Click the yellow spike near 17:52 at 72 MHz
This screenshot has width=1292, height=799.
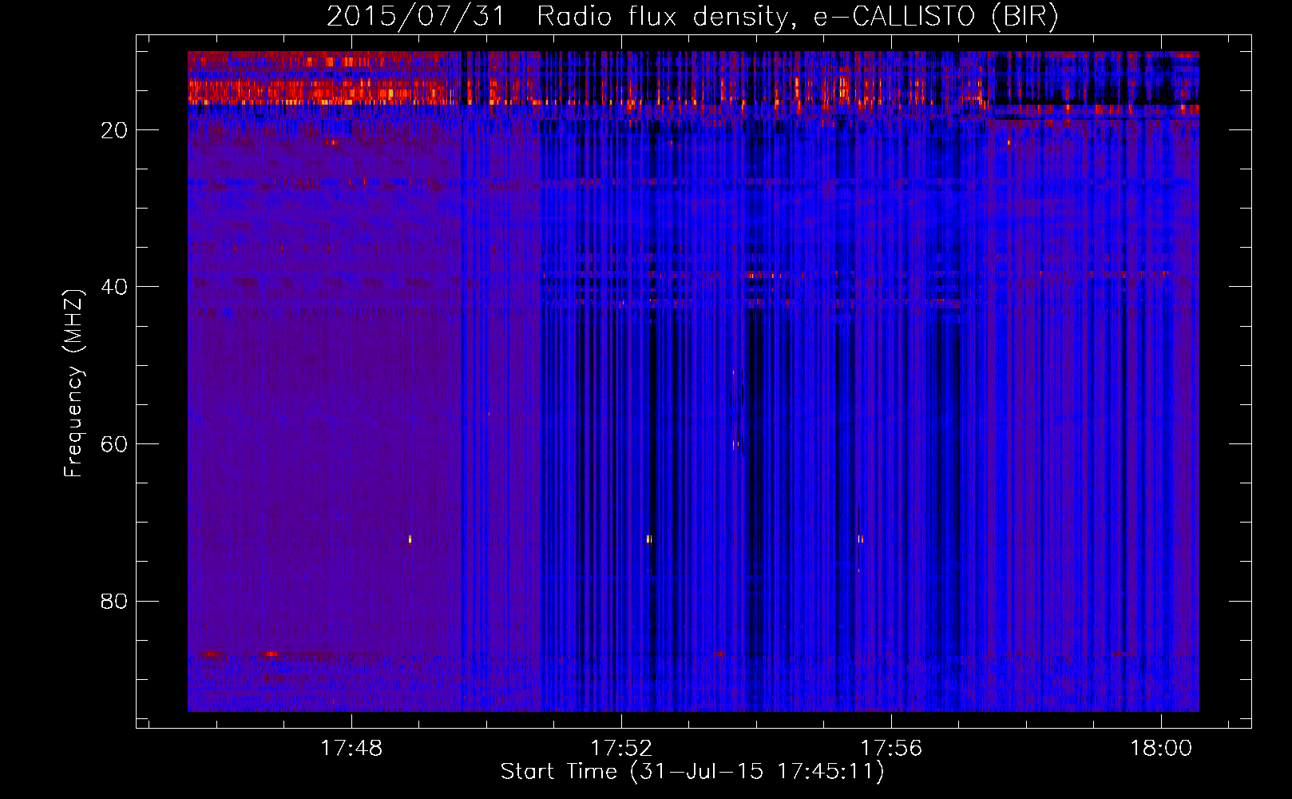(648, 539)
